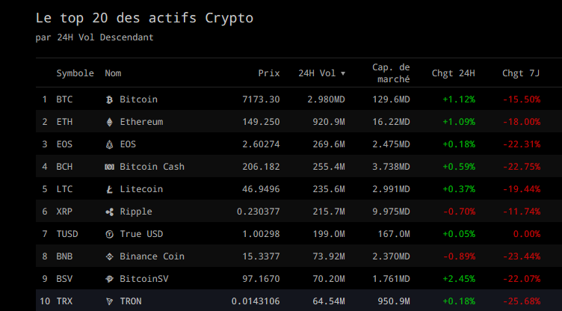Click the EOS coin icon
Viewport: 562px width, 311px height.
pos(109,144)
